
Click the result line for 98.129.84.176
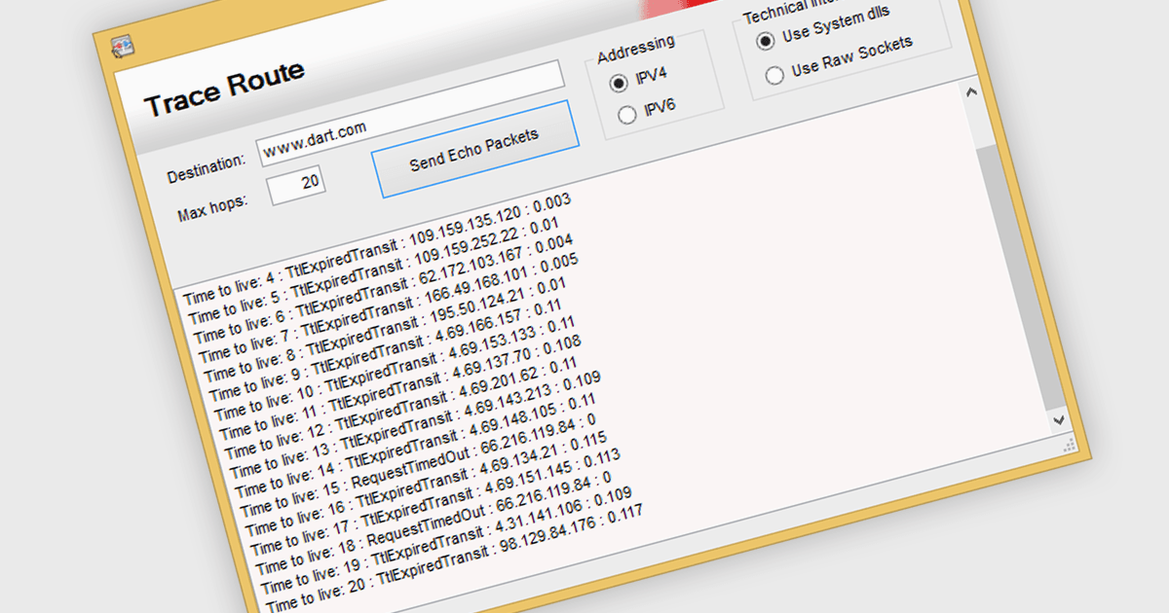[456, 558]
